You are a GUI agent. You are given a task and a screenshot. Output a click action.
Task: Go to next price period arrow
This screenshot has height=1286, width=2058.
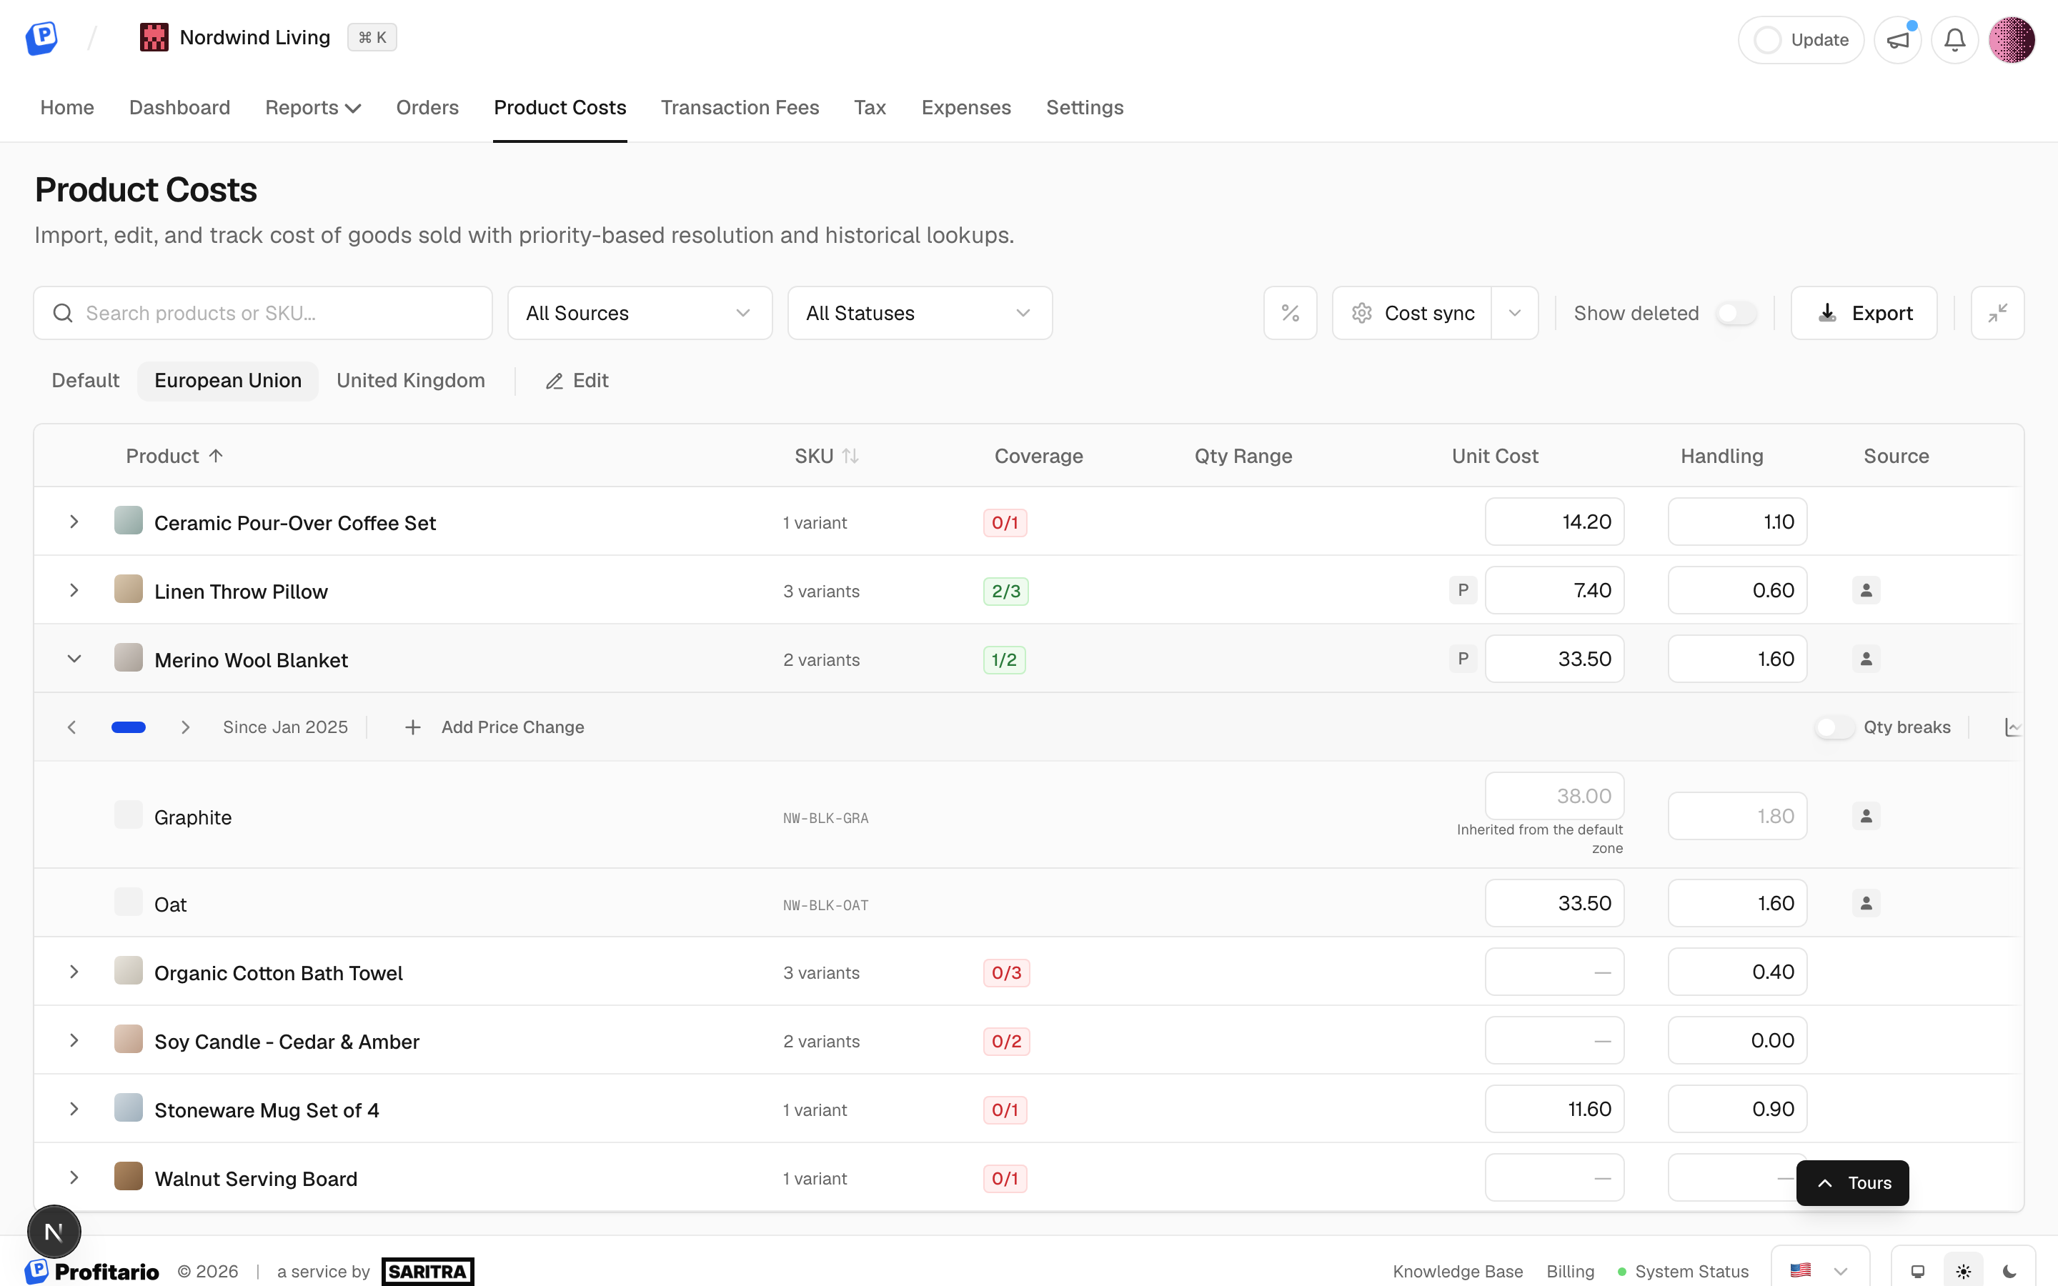[x=185, y=727]
